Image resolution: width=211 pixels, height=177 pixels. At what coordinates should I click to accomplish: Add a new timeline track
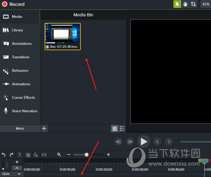[17, 162]
